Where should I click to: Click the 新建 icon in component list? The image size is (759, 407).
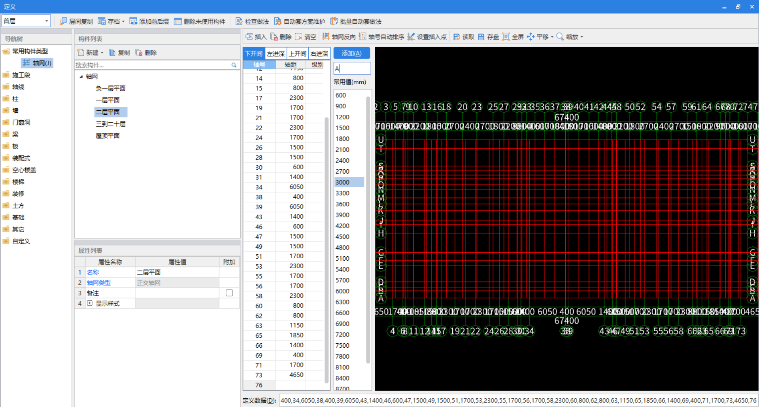(81, 53)
